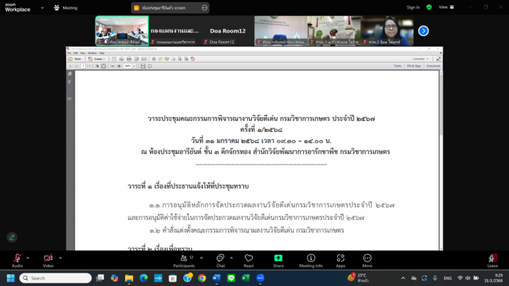The height and width of the screenshot is (286, 509).
Task: Open LINE app from taskbar
Action: [x=231, y=278]
